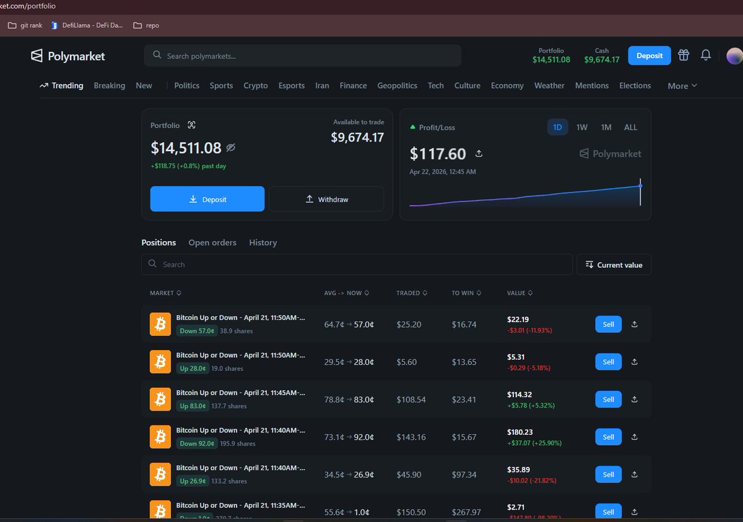Screen dimensions: 743x522
Task: Click the large Deposit button in Portfolio card
Action: click(207, 199)
